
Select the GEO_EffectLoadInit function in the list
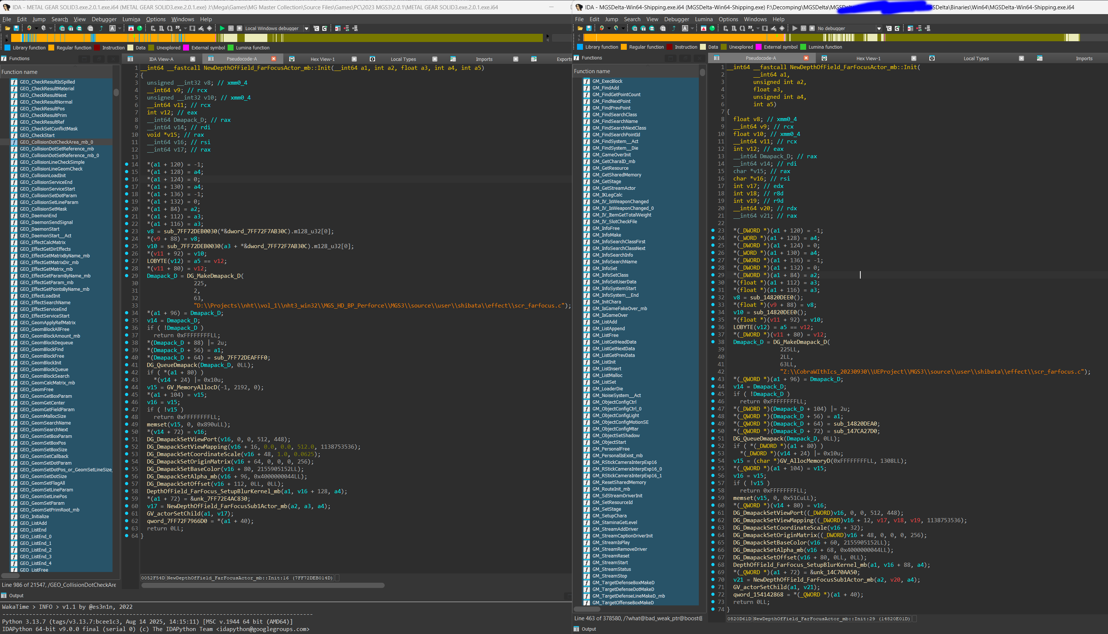click(40, 296)
